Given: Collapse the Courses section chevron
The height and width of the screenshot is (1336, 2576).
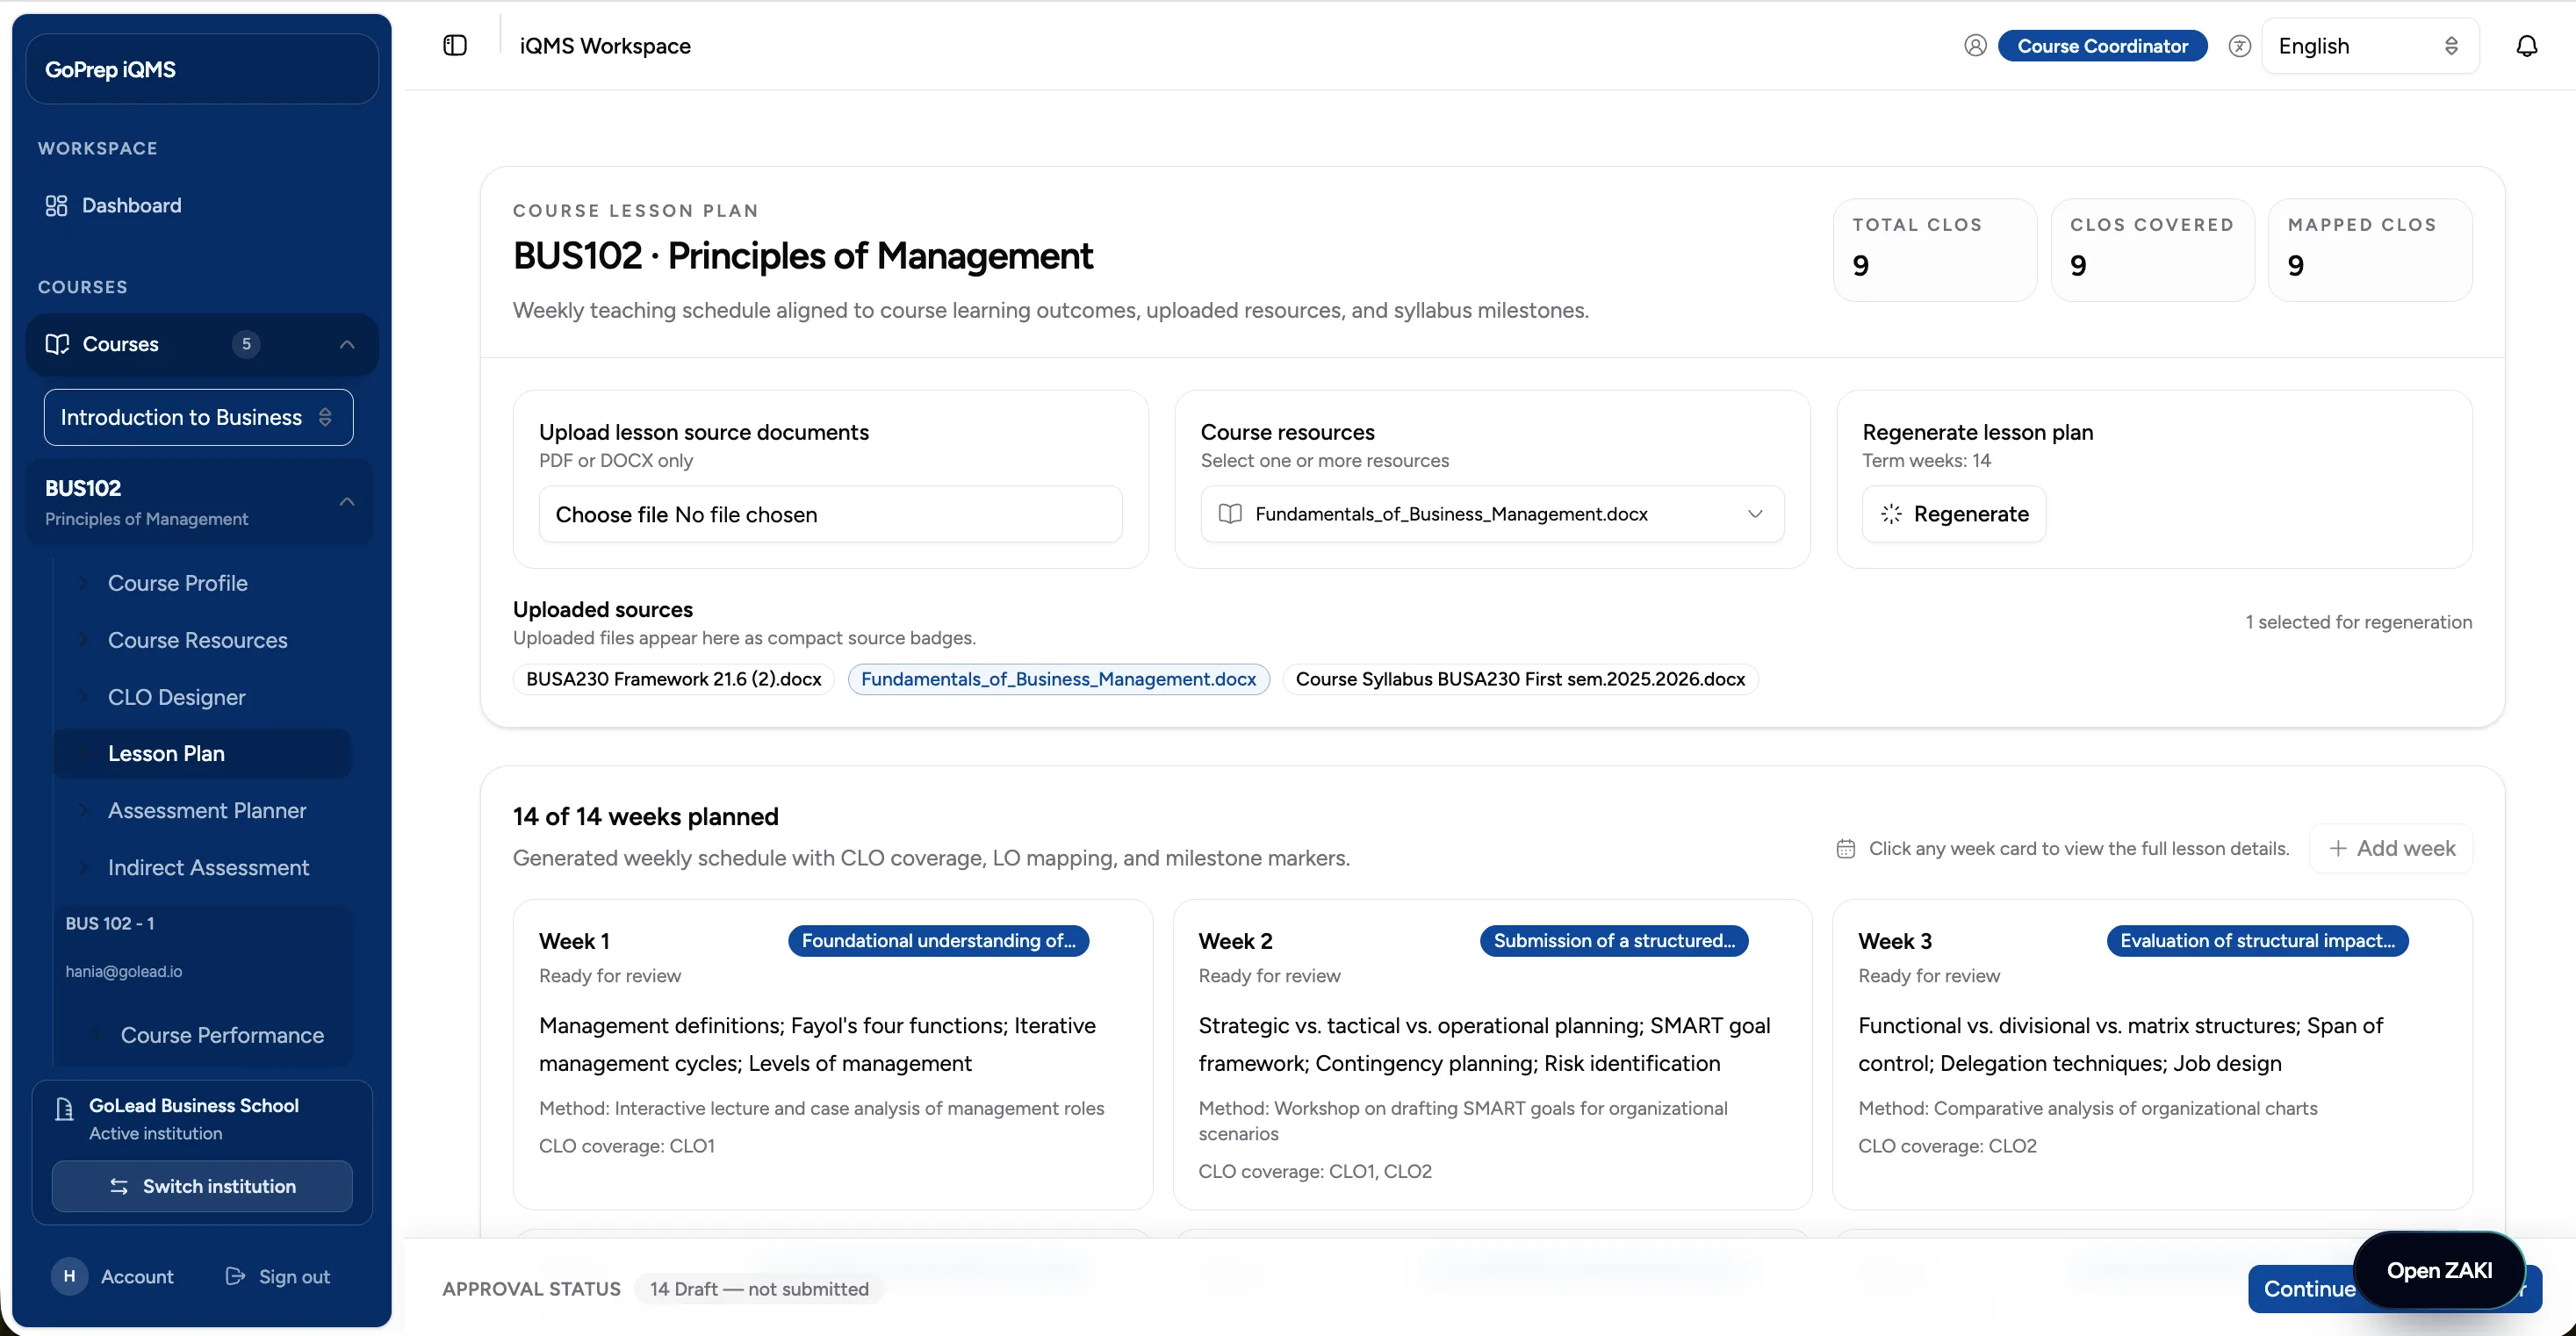Looking at the screenshot, I should 347,344.
